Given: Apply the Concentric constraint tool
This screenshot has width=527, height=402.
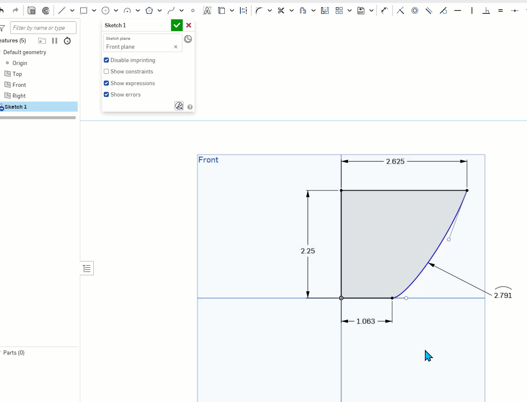Looking at the screenshot, I should (x=415, y=10).
